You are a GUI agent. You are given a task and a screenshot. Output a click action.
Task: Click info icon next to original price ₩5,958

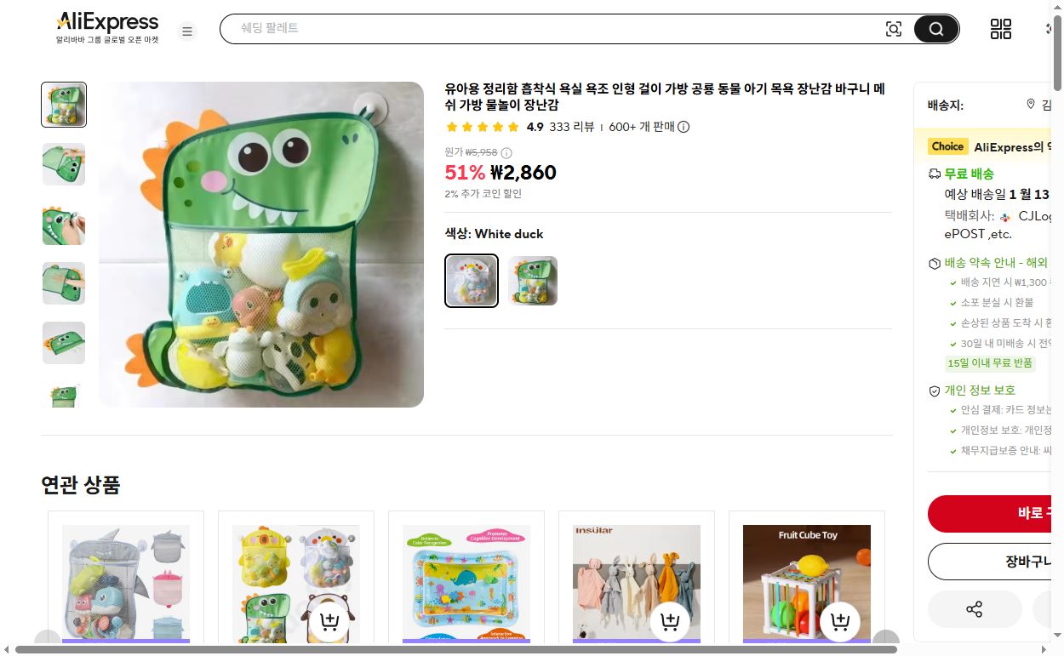(506, 153)
